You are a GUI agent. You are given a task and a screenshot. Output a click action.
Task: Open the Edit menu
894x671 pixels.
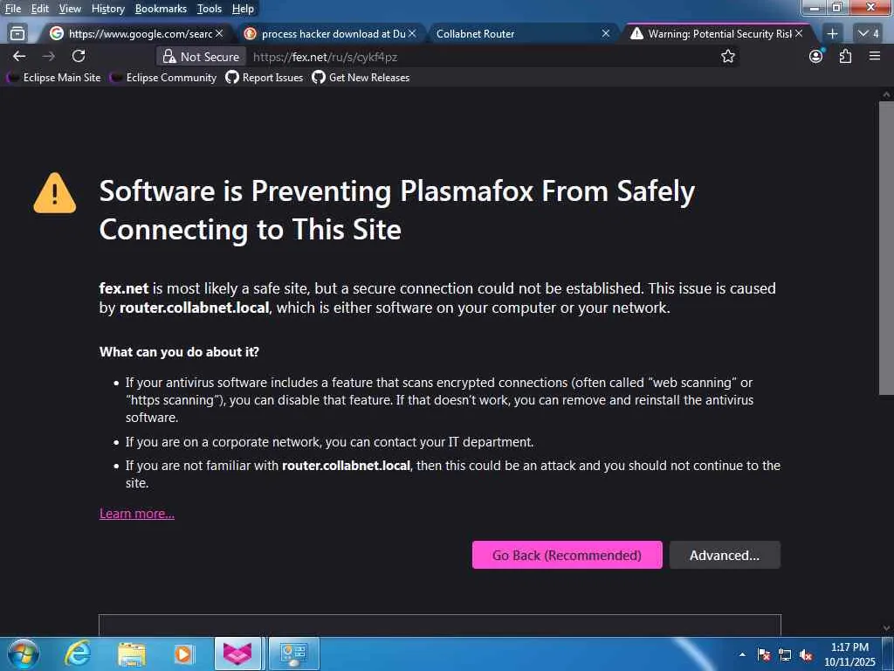click(39, 9)
